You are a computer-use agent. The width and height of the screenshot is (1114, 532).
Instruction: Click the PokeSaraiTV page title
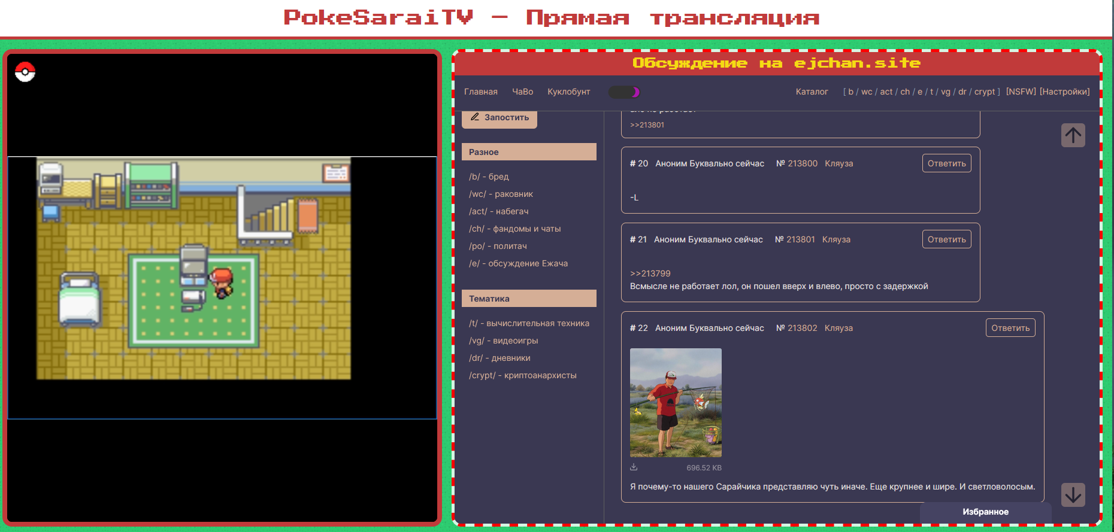pos(551,17)
